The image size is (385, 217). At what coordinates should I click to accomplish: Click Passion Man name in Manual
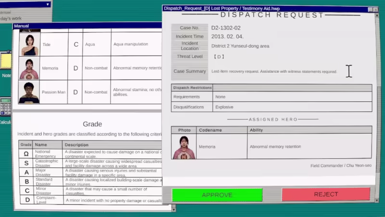(53, 92)
